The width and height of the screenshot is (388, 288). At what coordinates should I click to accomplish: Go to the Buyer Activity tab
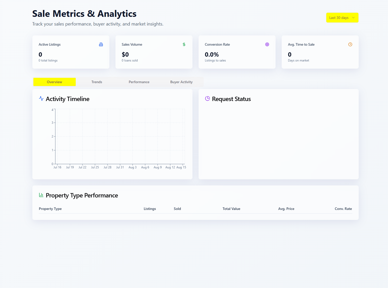(181, 82)
